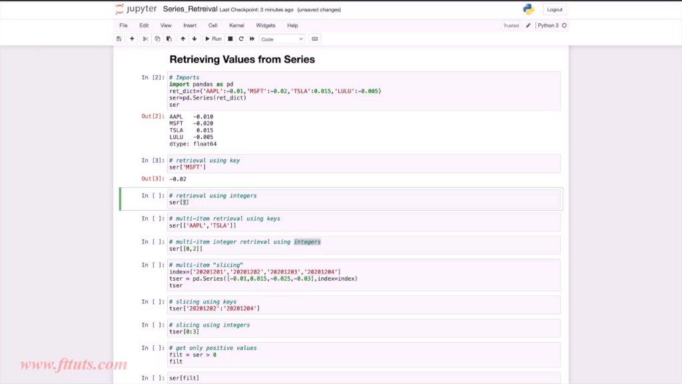Click the highlighted word integers in comment
This screenshot has width=682, height=384.
(x=307, y=241)
